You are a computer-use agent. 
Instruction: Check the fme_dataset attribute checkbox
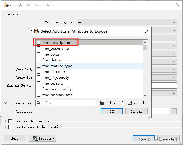point(38,60)
